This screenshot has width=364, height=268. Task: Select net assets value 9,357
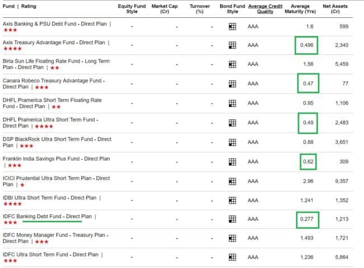pos(342,181)
